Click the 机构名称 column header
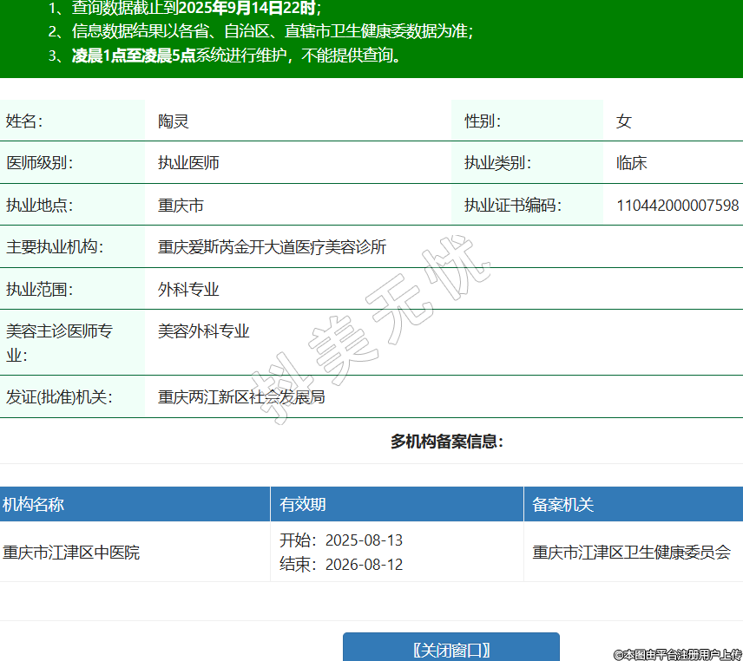 tap(33, 505)
